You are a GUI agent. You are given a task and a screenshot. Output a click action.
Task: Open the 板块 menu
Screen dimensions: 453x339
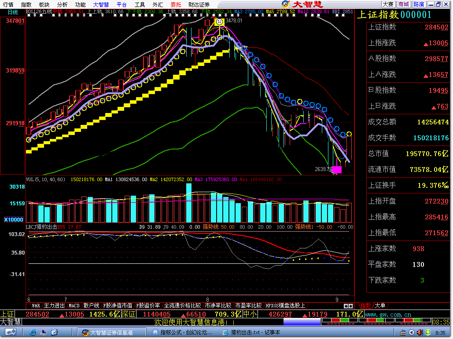[44, 4]
